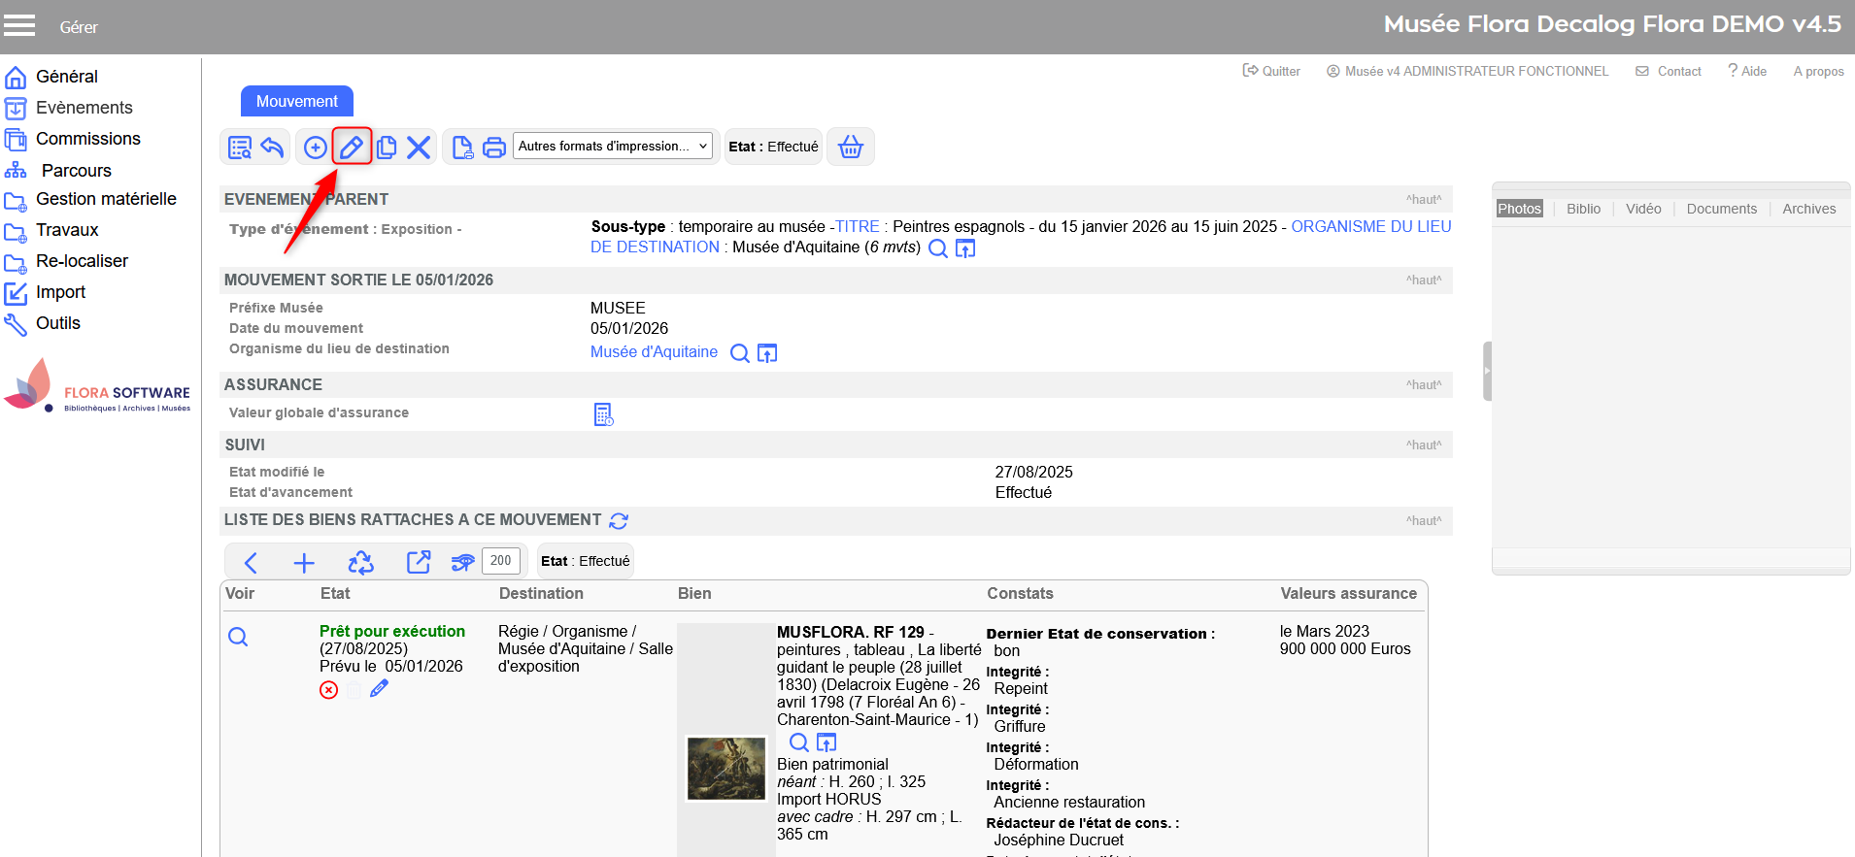Click the undo arrow icon in the toolbar
1855x857 pixels.
(x=272, y=148)
